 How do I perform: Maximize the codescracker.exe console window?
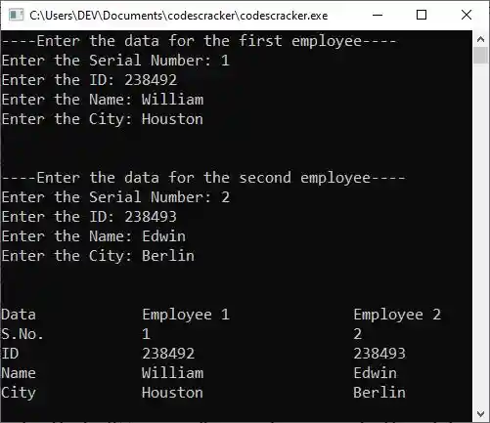tap(422, 15)
